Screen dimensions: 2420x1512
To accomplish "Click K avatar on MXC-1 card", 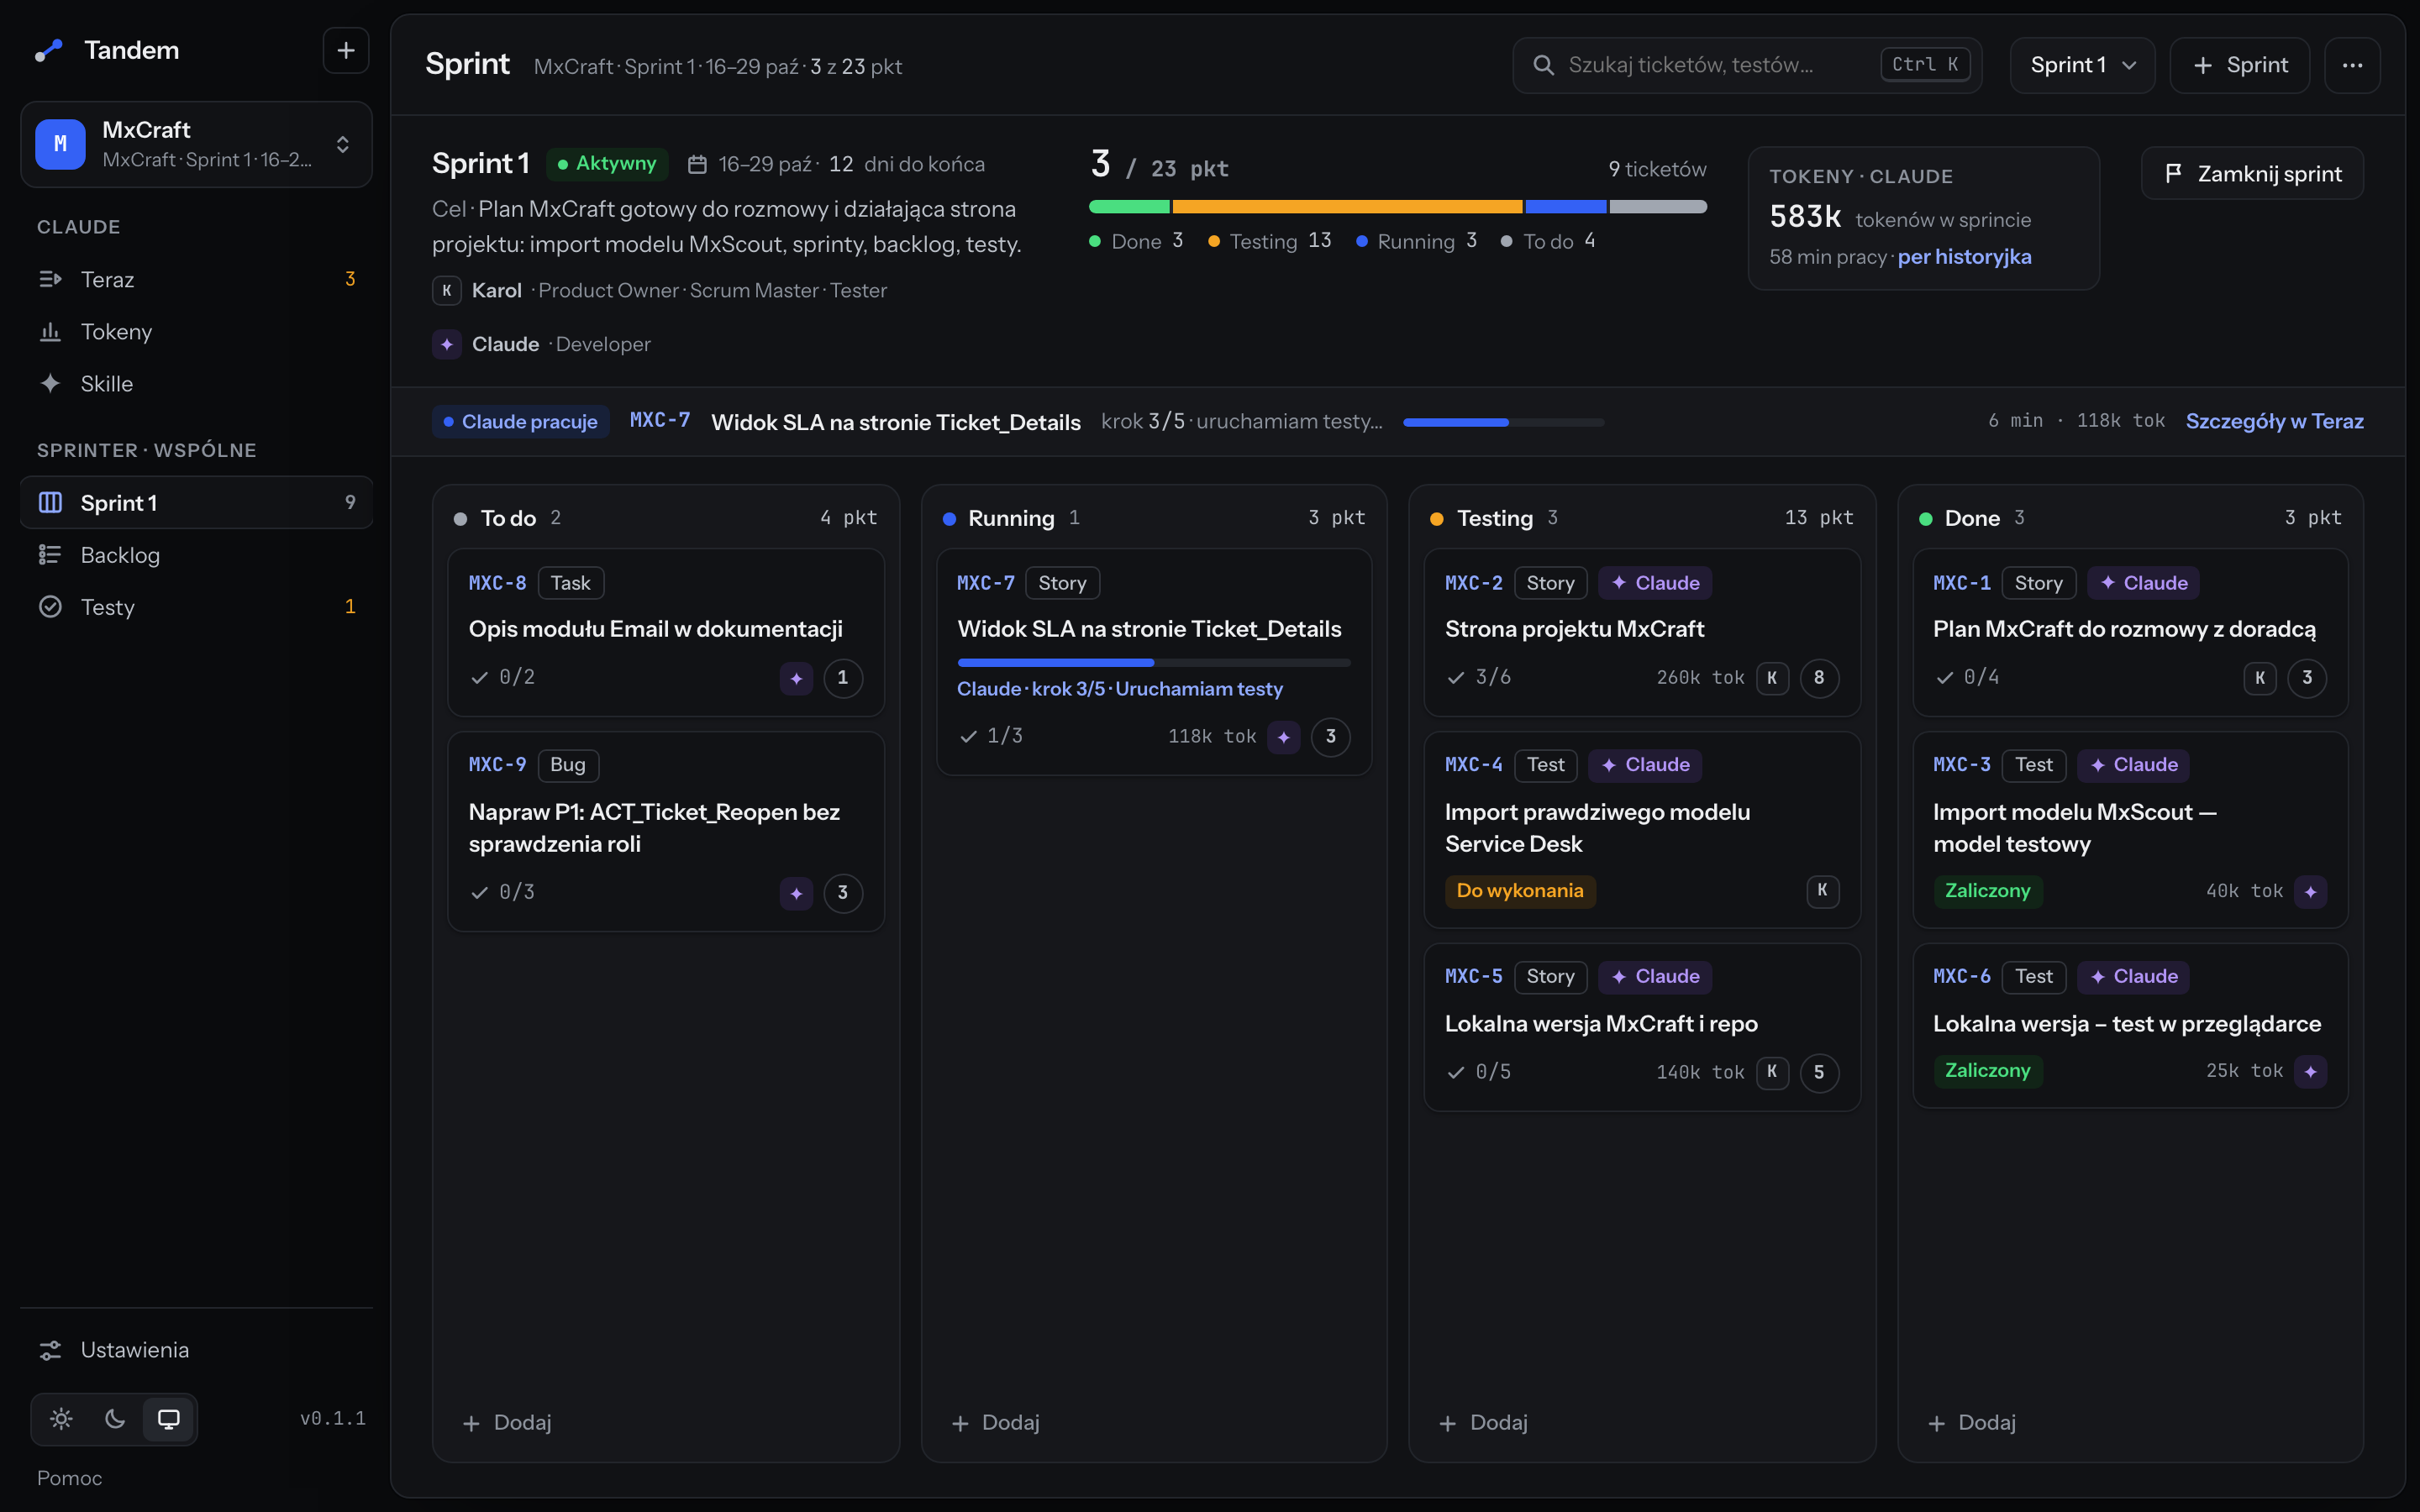I will pos(2260,678).
